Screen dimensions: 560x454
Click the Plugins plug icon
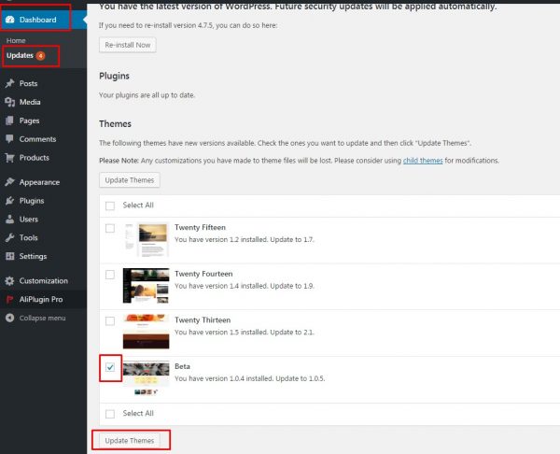tap(10, 201)
